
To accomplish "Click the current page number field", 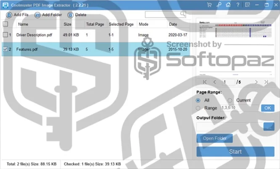I will 228,82.
